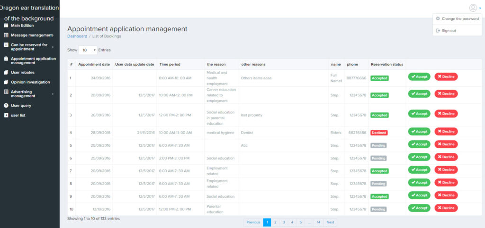
Task: Decline the row 3 lost property booking
Action: coord(446,114)
